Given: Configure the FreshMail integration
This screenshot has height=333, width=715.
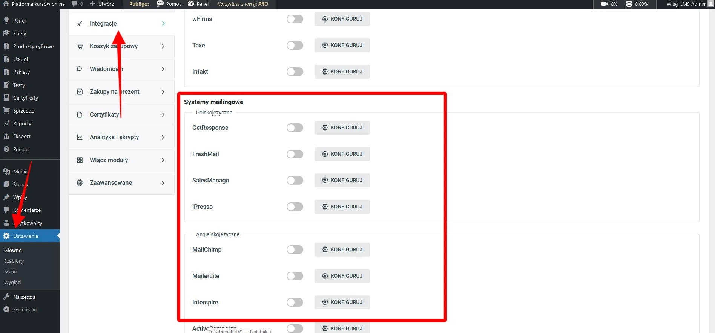Looking at the screenshot, I should [342, 154].
